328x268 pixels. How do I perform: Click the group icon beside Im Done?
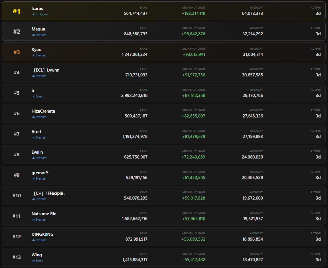[x=33, y=15]
